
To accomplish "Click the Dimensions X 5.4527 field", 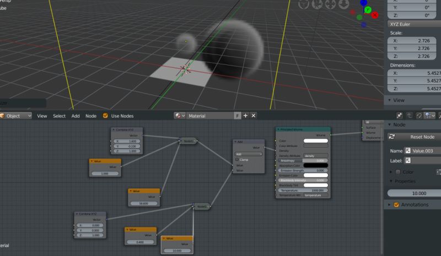I will click(x=414, y=73).
